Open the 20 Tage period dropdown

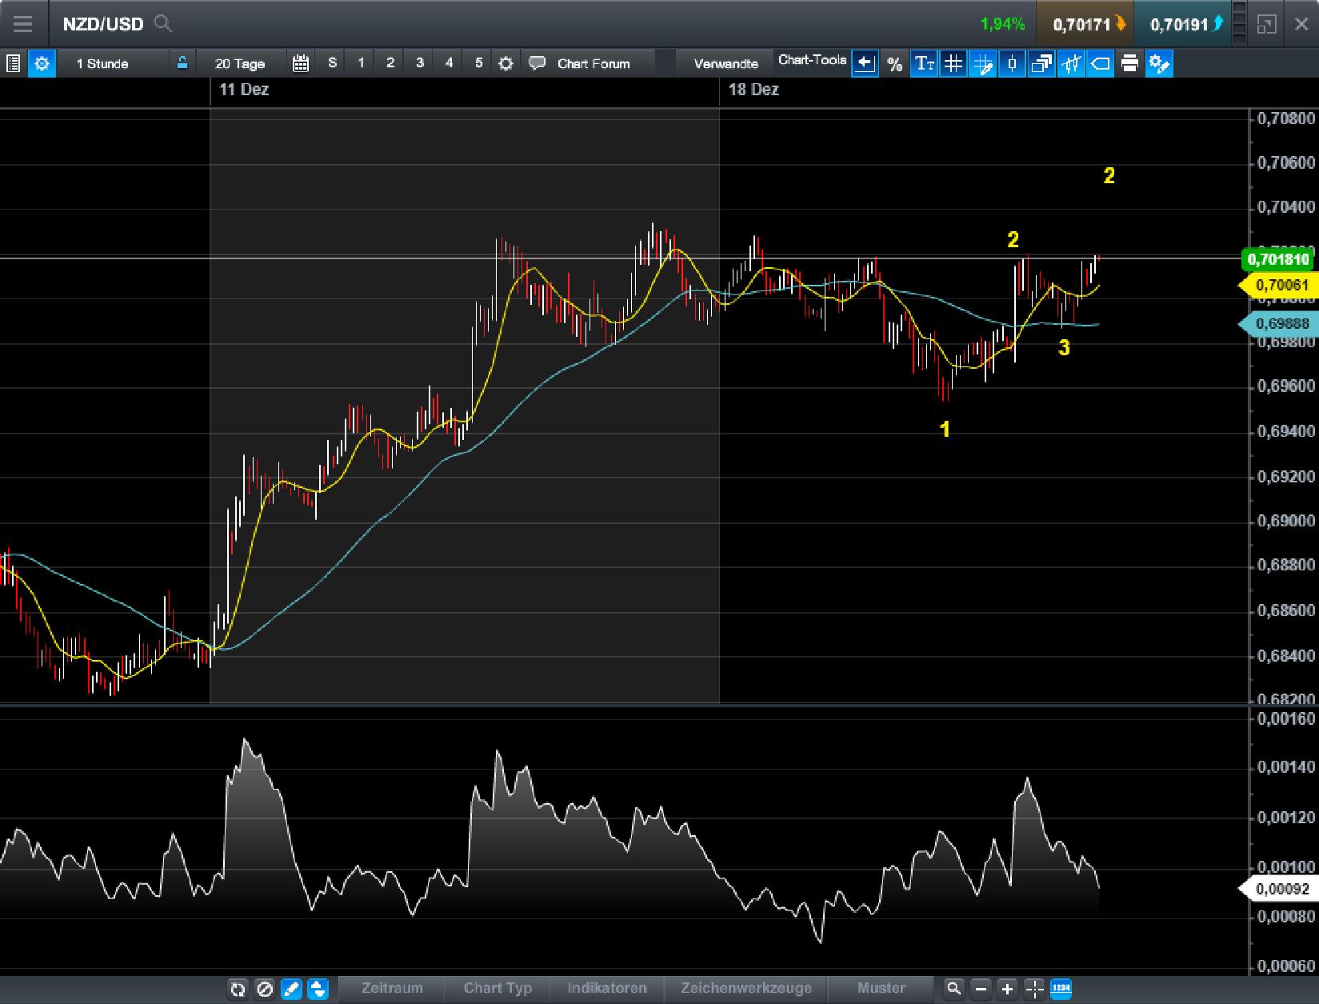[240, 63]
